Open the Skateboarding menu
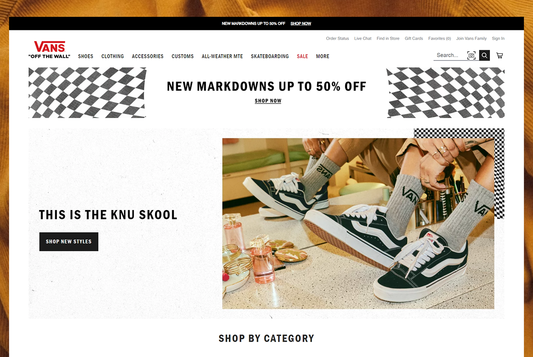Viewport: 533px width, 357px height. click(x=270, y=56)
